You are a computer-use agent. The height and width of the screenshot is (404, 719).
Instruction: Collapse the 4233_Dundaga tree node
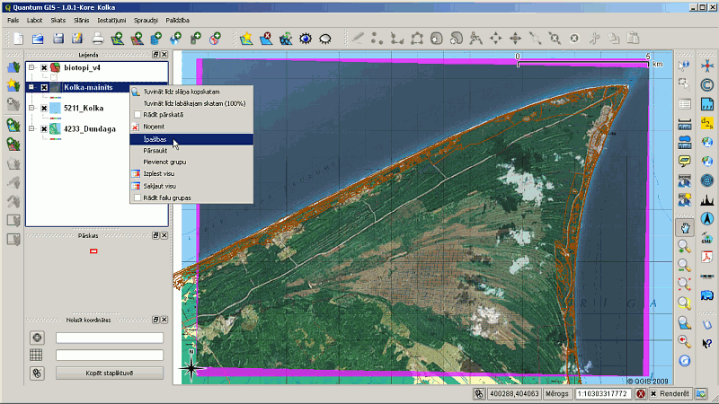pyautogui.click(x=31, y=128)
